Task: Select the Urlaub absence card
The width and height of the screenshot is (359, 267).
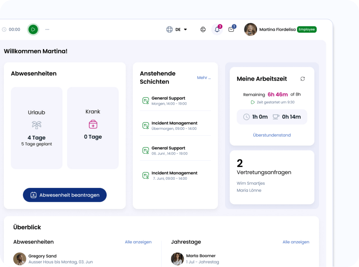Action: [x=37, y=128]
